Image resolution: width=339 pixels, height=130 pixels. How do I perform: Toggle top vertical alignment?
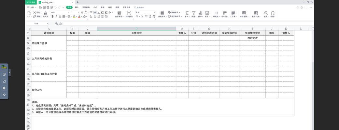[x=91, y=13]
